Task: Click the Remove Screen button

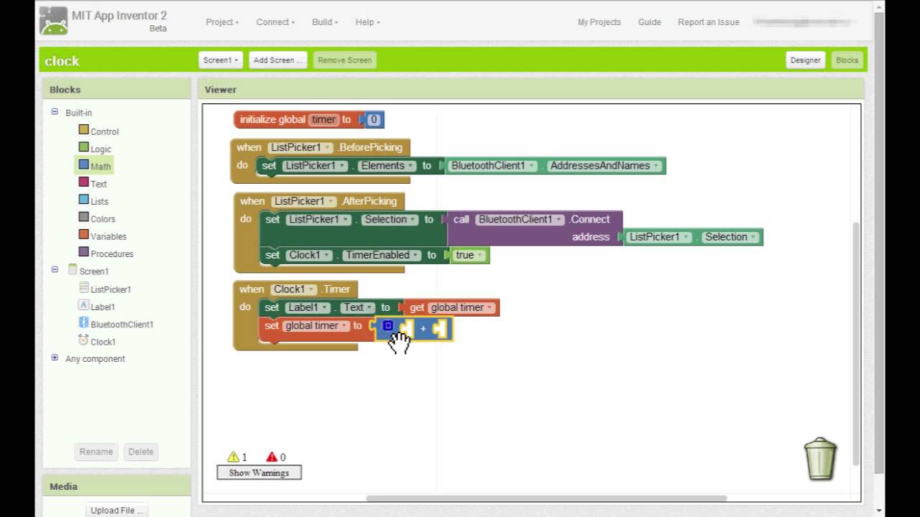Action: (345, 60)
